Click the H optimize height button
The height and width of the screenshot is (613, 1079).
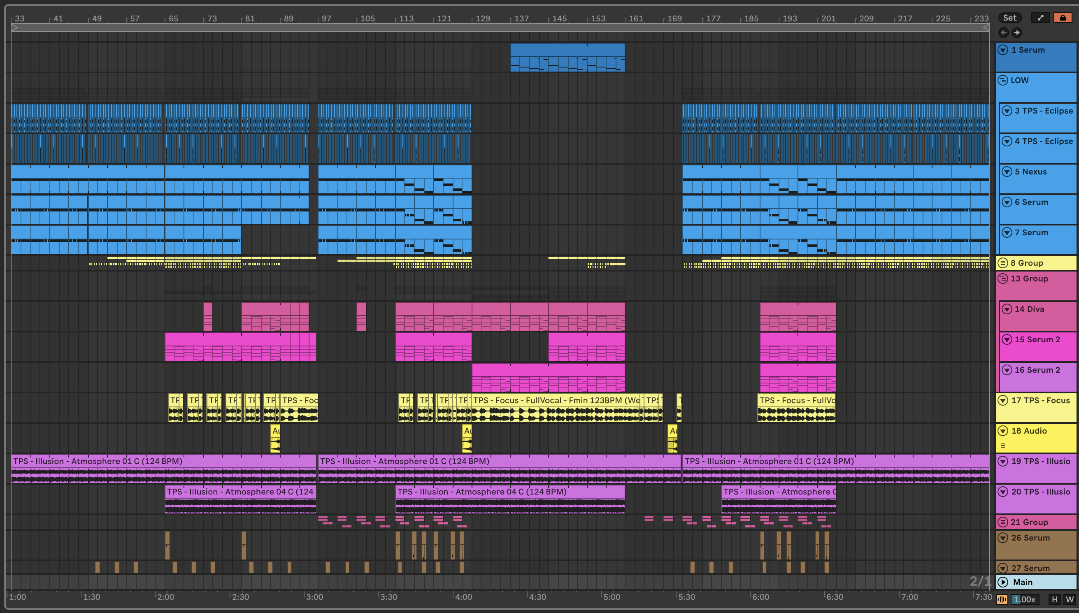(x=1055, y=599)
